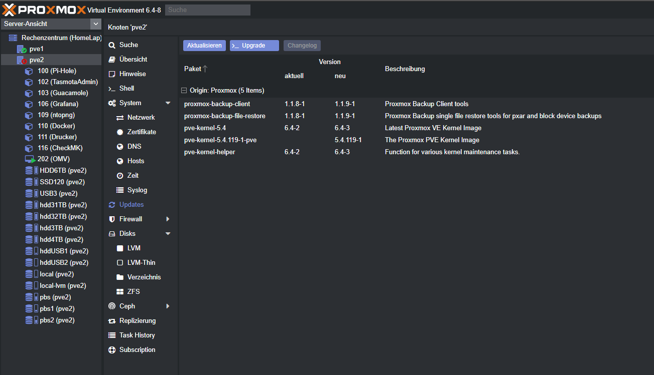
Task: Click the container icon for 106 (Grafana)
Action: click(x=29, y=104)
